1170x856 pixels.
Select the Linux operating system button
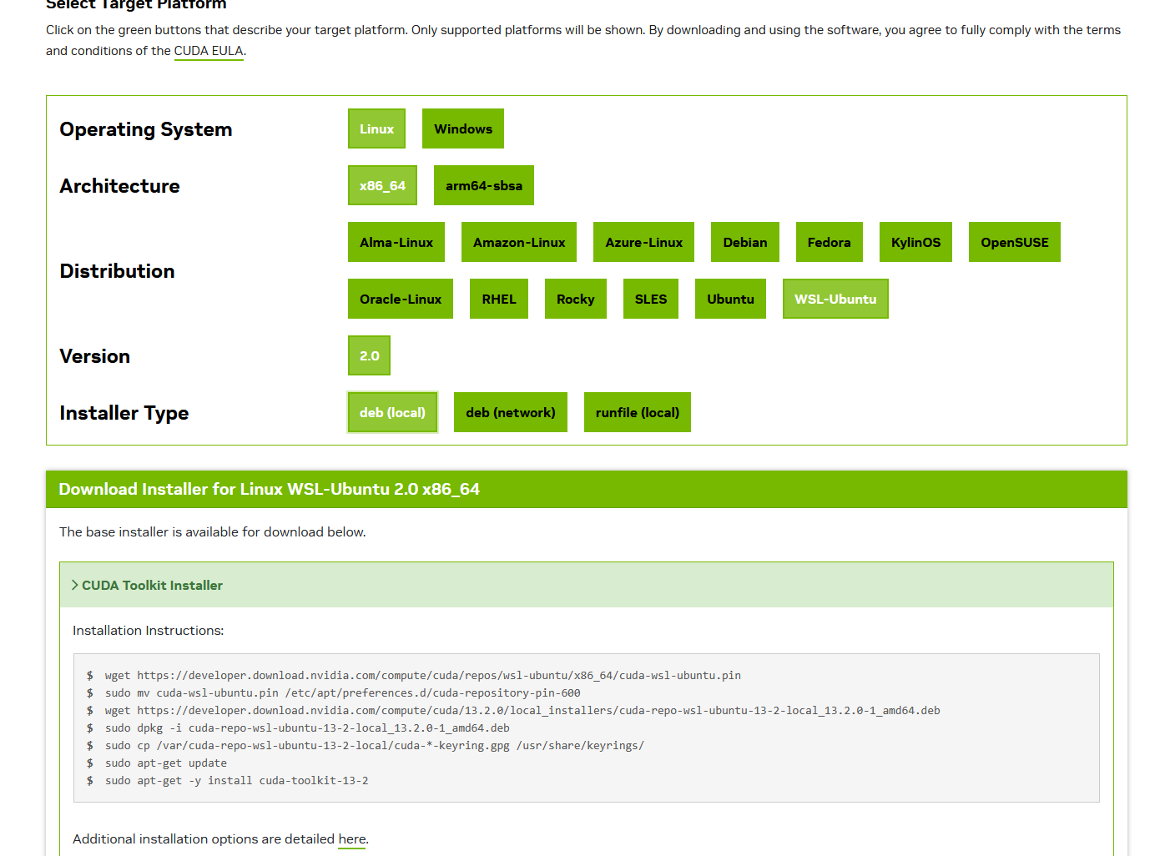[x=376, y=128]
